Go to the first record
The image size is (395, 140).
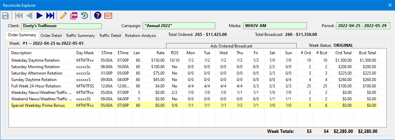[x=19, y=16]
